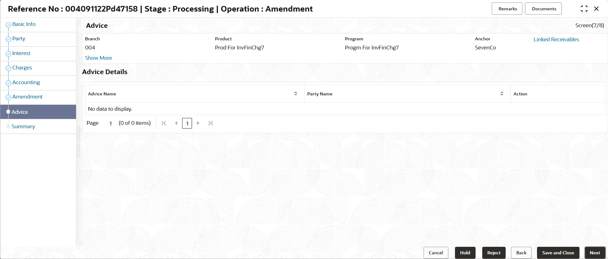Viewport: 608px width, 259px height.
Task: Put the transaction on Hold
Action: coord(465,253)
